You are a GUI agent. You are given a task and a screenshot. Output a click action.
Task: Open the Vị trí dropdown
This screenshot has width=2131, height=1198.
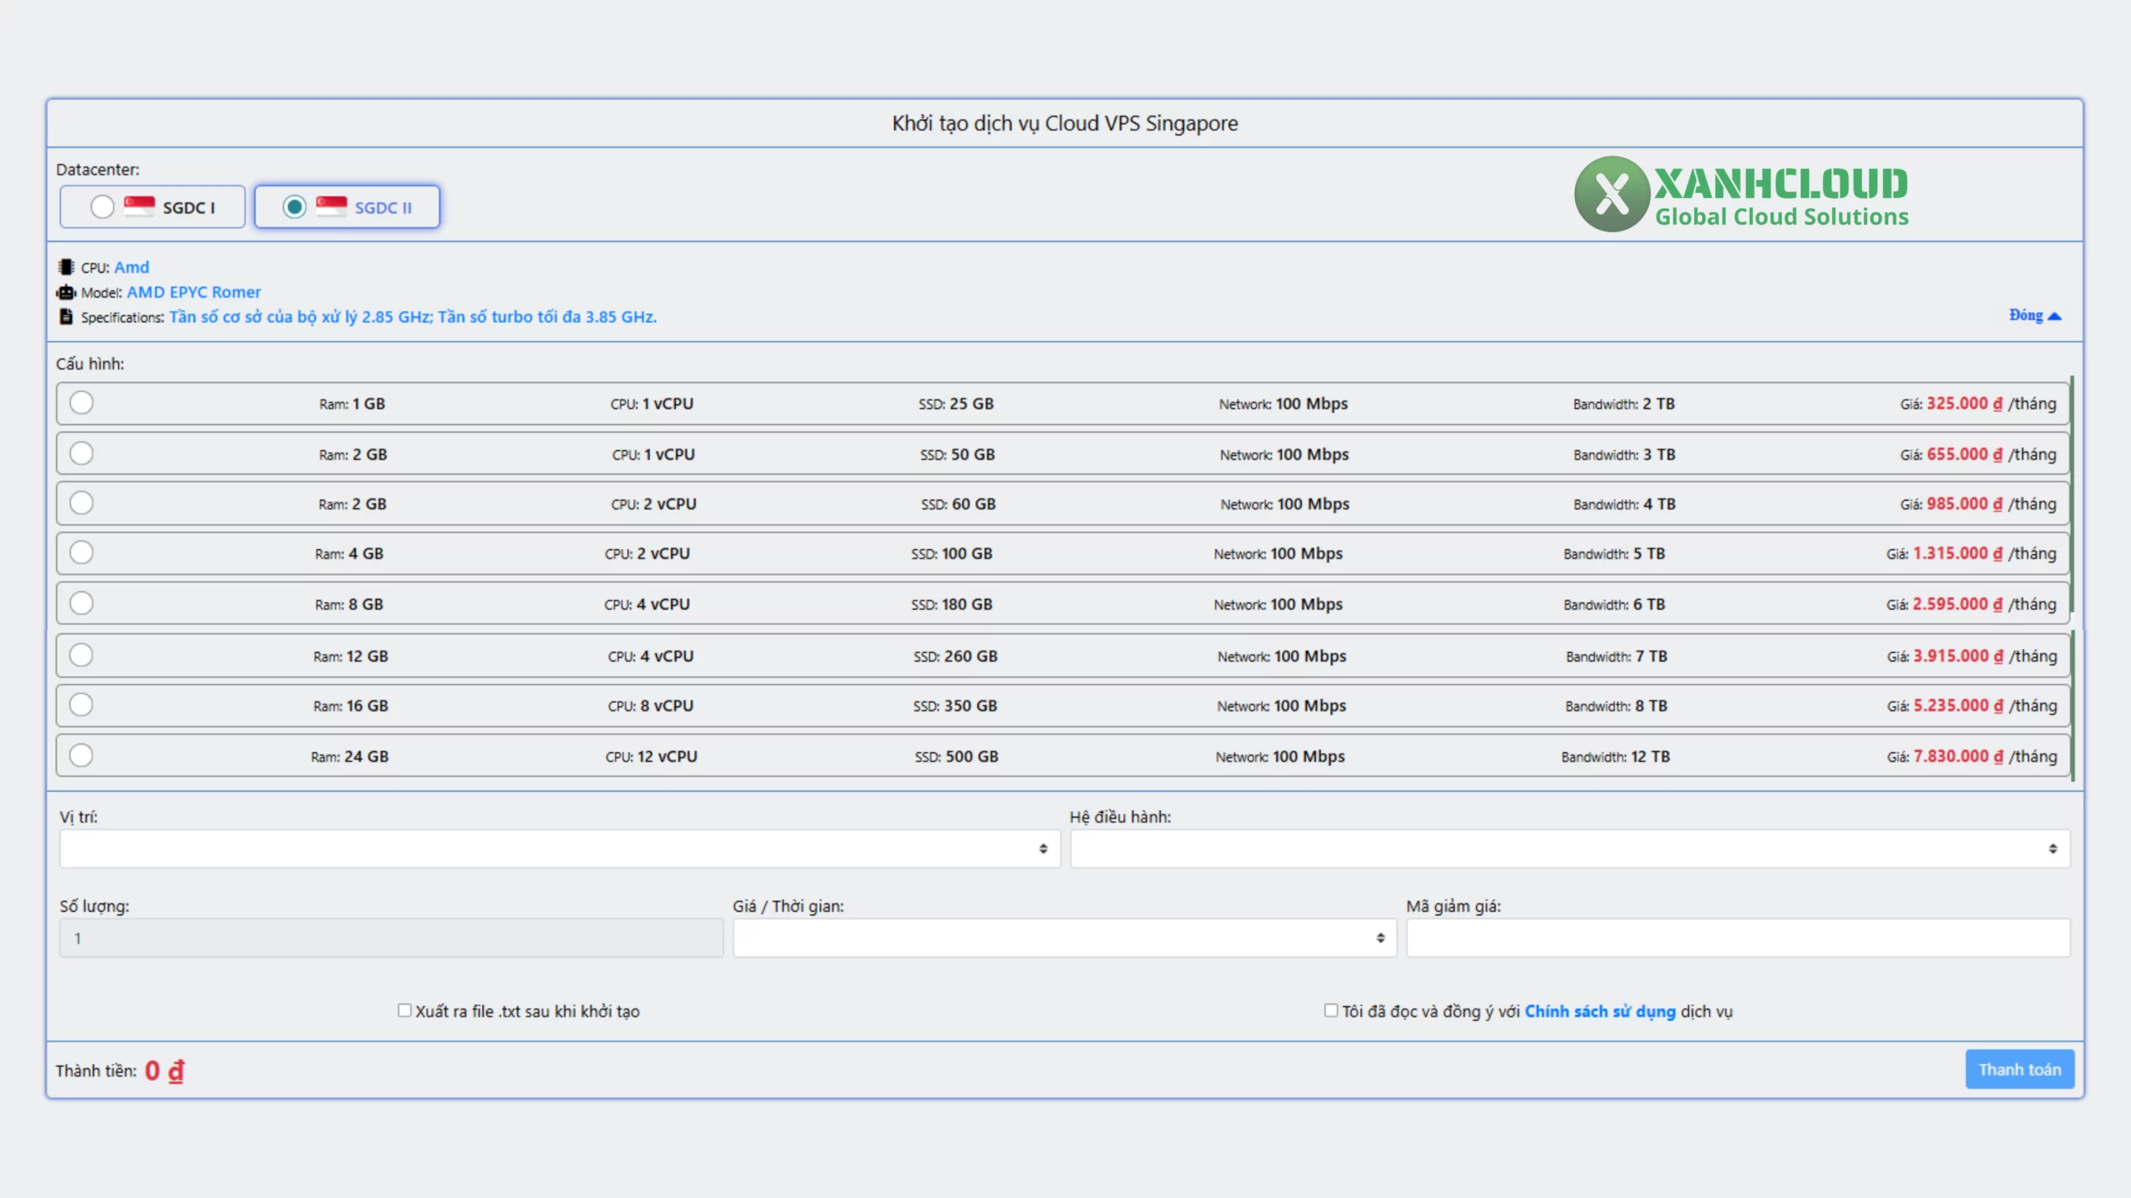click(x=559, y=849)
